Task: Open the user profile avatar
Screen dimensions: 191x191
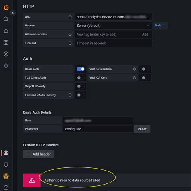Action: 6,176
